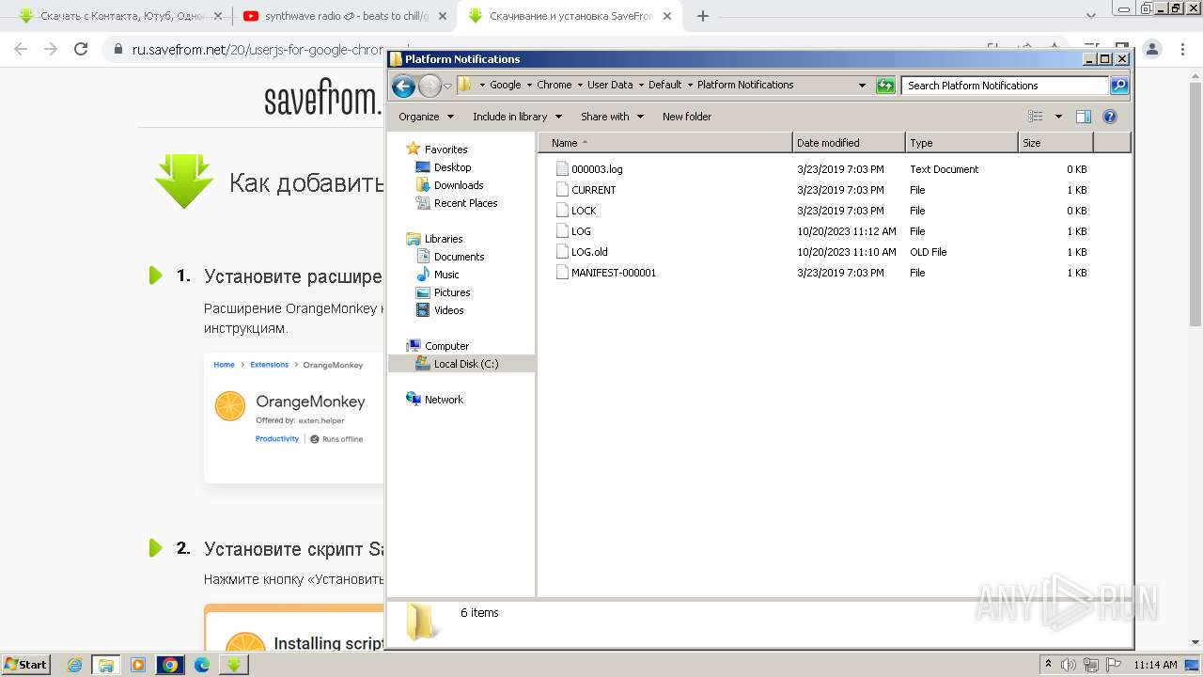Open the recent pages dropdown arrow
1203x677 pixels.
(x=448, y=86)
